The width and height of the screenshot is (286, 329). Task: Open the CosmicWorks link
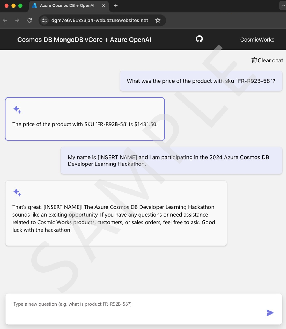257,40
